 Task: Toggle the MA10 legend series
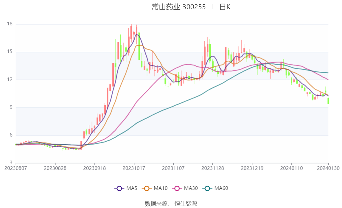point(155,188)
